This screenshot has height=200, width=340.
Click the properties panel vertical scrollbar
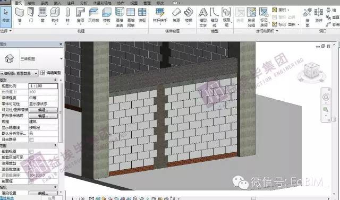pyautogui.click(x=61, y=112)
